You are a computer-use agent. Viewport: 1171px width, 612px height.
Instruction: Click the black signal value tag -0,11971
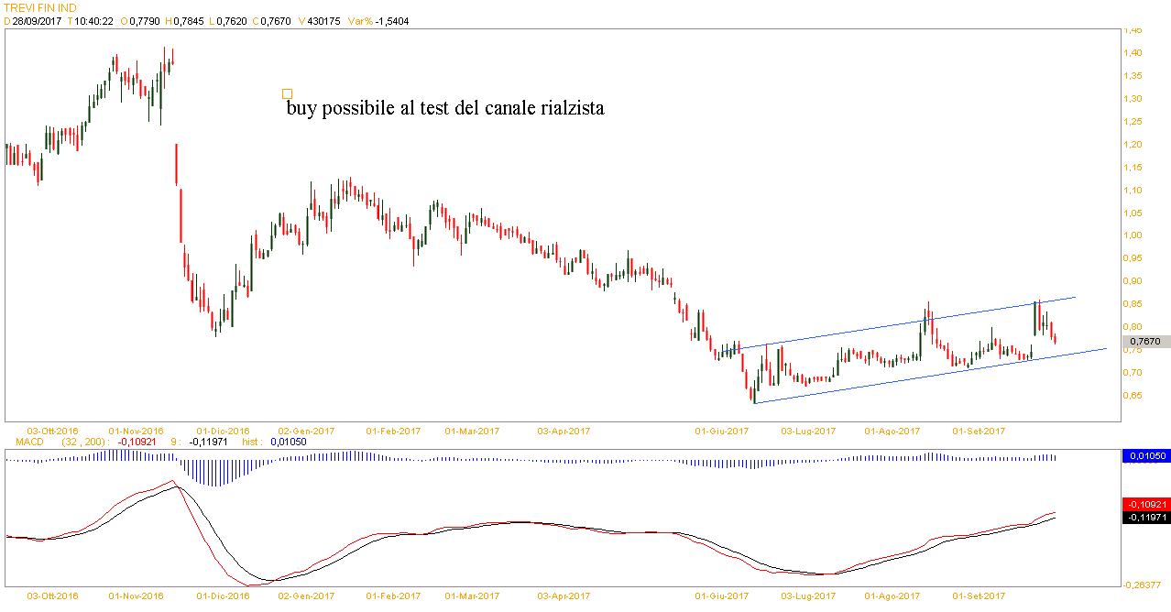[1144, 517]
